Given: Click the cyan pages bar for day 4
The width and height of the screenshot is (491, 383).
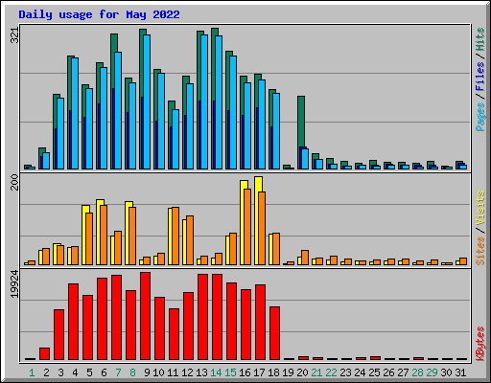Looking at the screenshot, I should coord(75,114).
